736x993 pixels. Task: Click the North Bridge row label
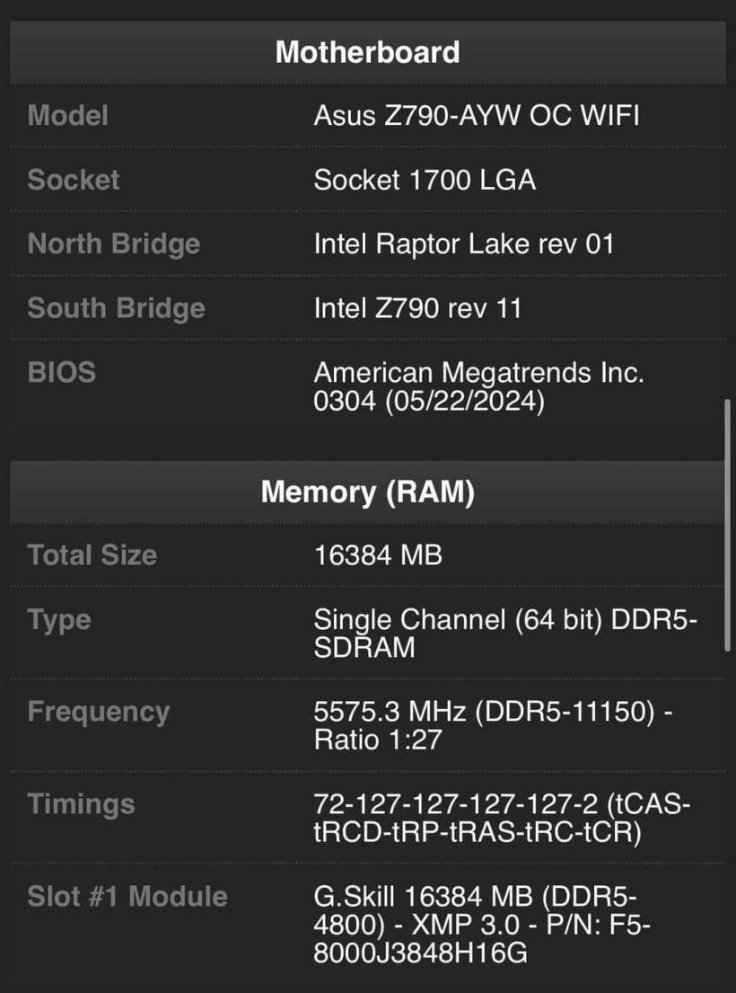click(114, 244)
